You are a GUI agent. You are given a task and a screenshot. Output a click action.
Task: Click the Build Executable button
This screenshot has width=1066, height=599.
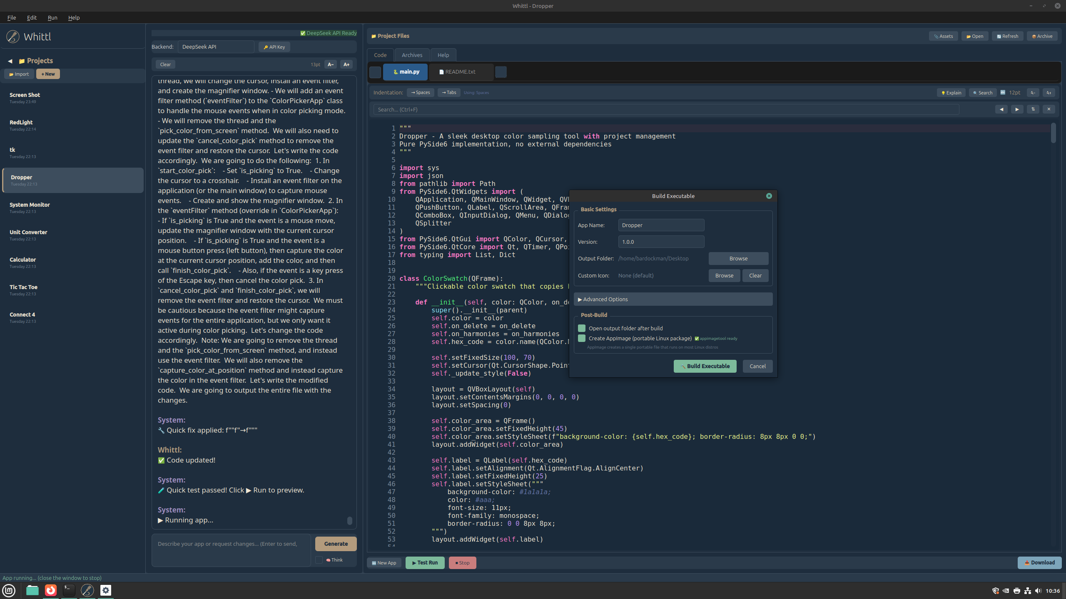point(705,366)
